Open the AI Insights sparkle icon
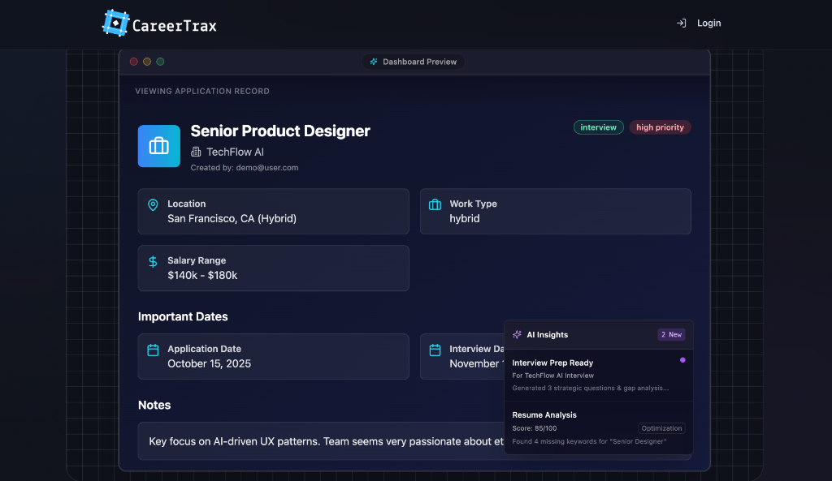Screen dimensions: 832x481 515,334
